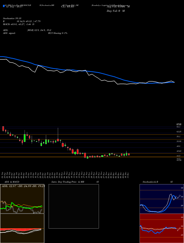The image size is (184, 243).
Task: Click the red MACD histogram bars
Action: [x=21, y=229]
